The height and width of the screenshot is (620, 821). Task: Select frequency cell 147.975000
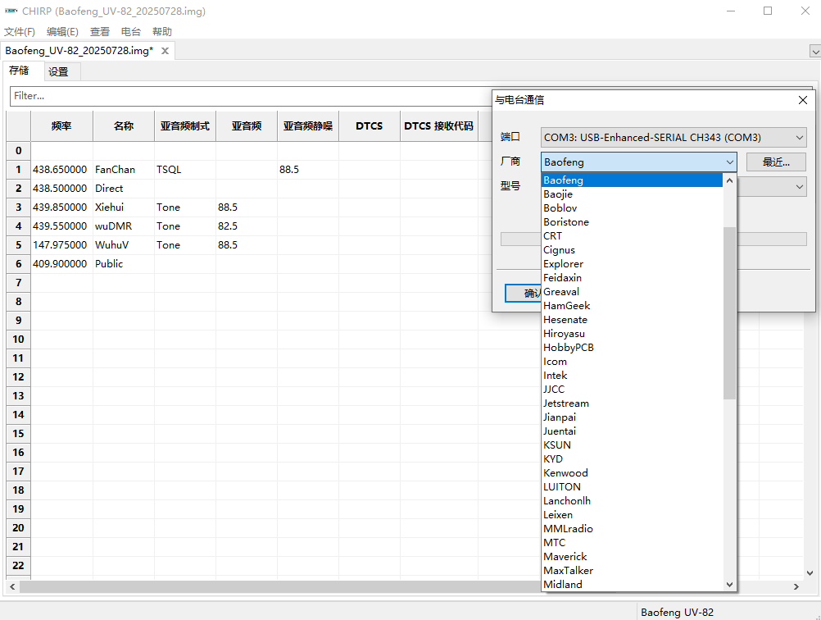pos(61,245)
